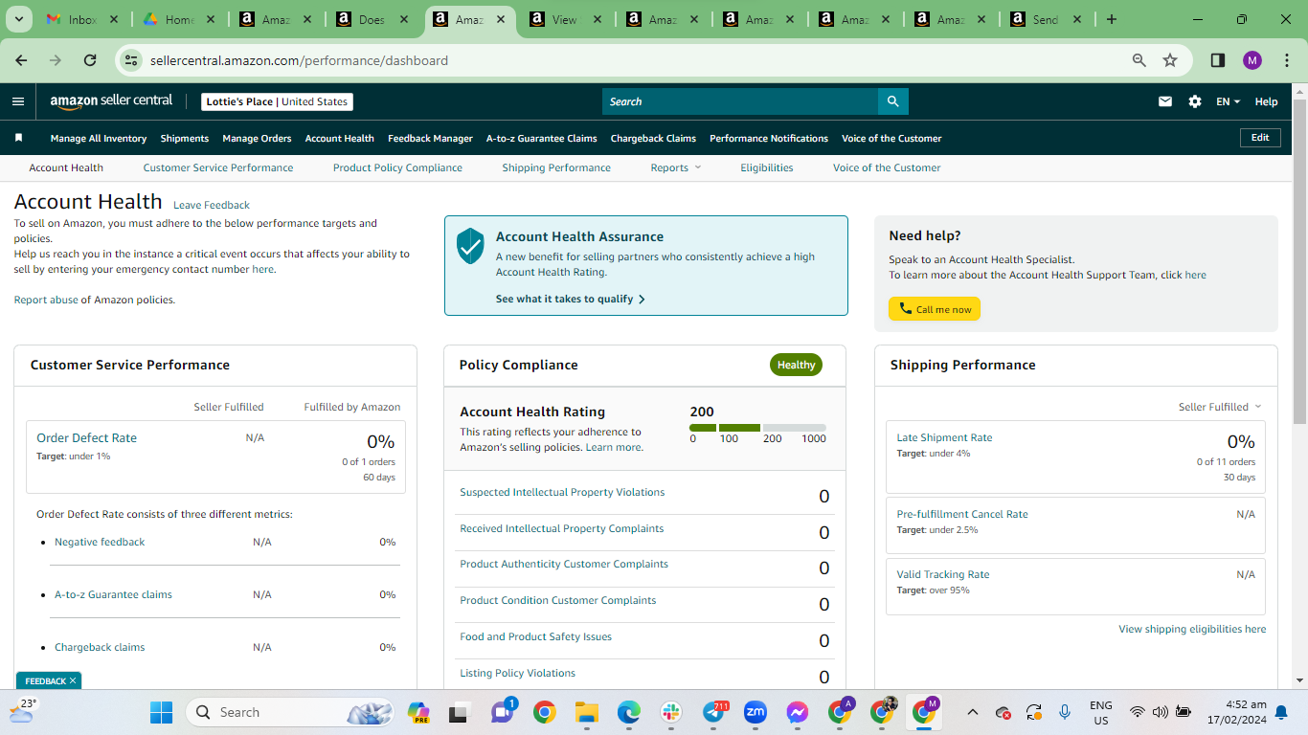Open the hamburger navigation menu

point(18,101)
